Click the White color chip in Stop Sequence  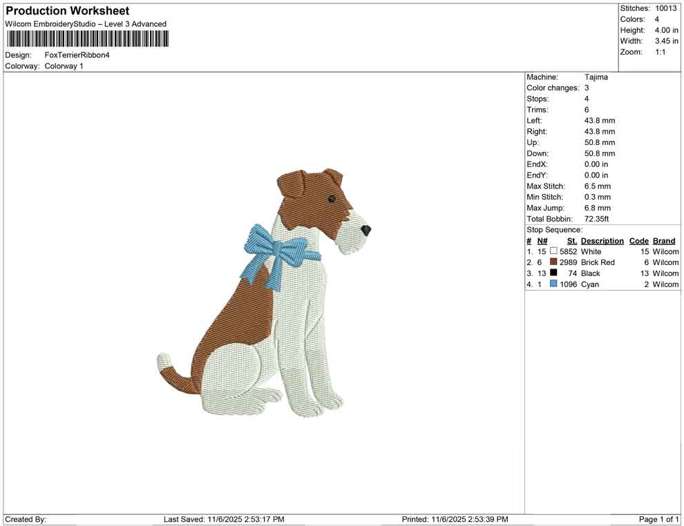point(553,251)
